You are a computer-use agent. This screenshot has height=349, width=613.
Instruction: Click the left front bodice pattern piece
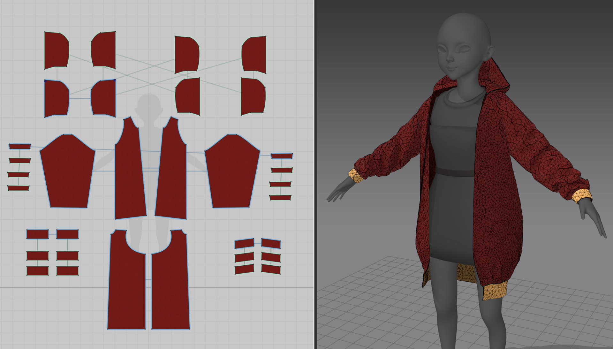129,172
